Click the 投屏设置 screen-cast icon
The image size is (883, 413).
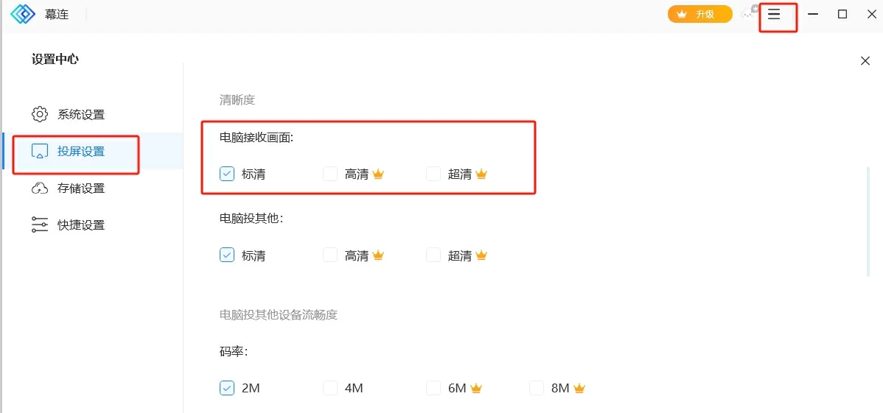[39, 152]
